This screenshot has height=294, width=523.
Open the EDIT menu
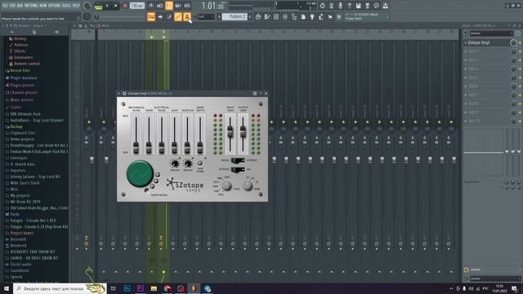point(13,6)
